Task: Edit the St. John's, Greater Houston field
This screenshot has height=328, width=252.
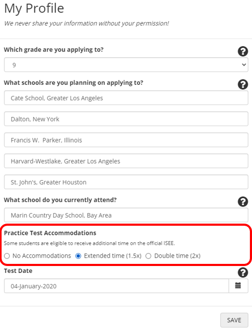Action: pyautogui.click(x=126, y=182)
